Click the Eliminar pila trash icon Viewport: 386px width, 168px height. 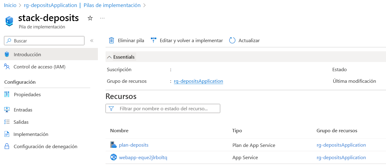(x=112, y=40)
